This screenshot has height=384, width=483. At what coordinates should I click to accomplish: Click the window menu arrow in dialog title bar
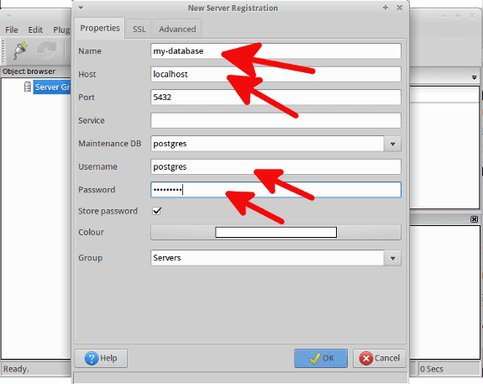[x=81, y=8]
